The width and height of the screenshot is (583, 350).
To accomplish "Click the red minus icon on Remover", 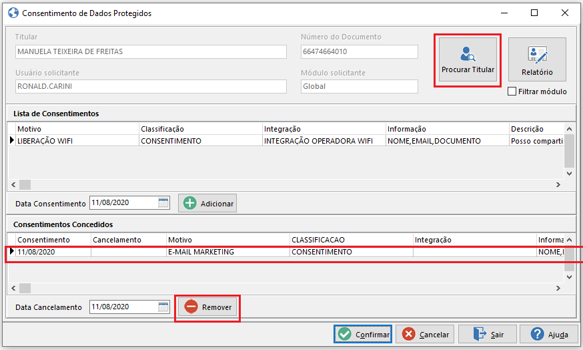I will [x=191, y=307].
